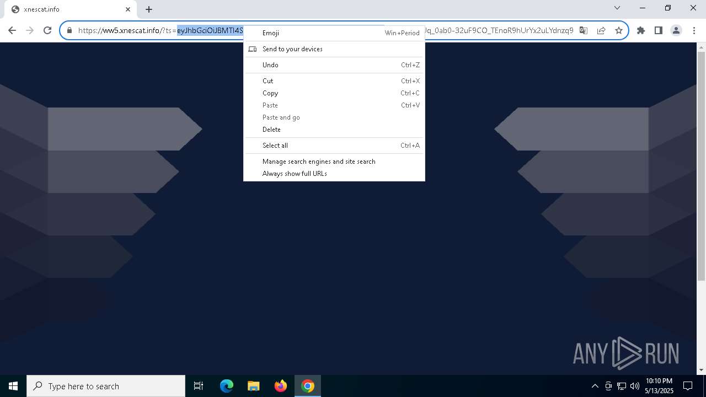The height and width of the screenshot is (397, 706).
Task: Bookmark this tab with the star icon
Action: click(x=619, y=30)
